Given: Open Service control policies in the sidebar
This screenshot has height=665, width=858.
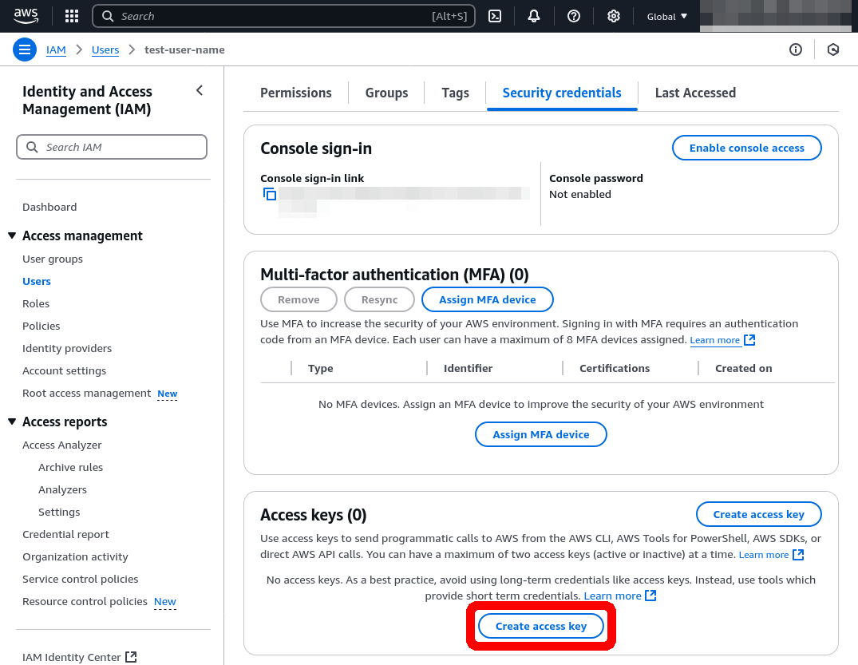Looking at the screenshot, I should coord(81,579).
